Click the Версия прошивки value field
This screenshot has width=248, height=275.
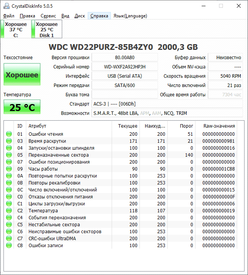tap(125, 57)
